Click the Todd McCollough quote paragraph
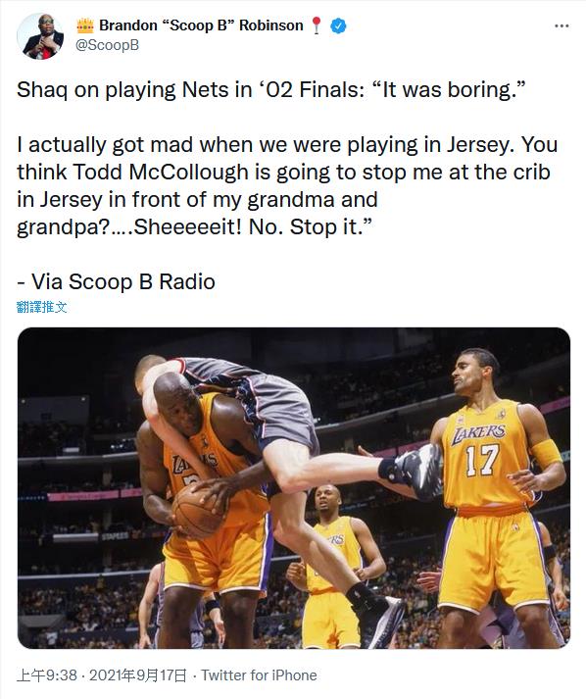 pos(287,186)
